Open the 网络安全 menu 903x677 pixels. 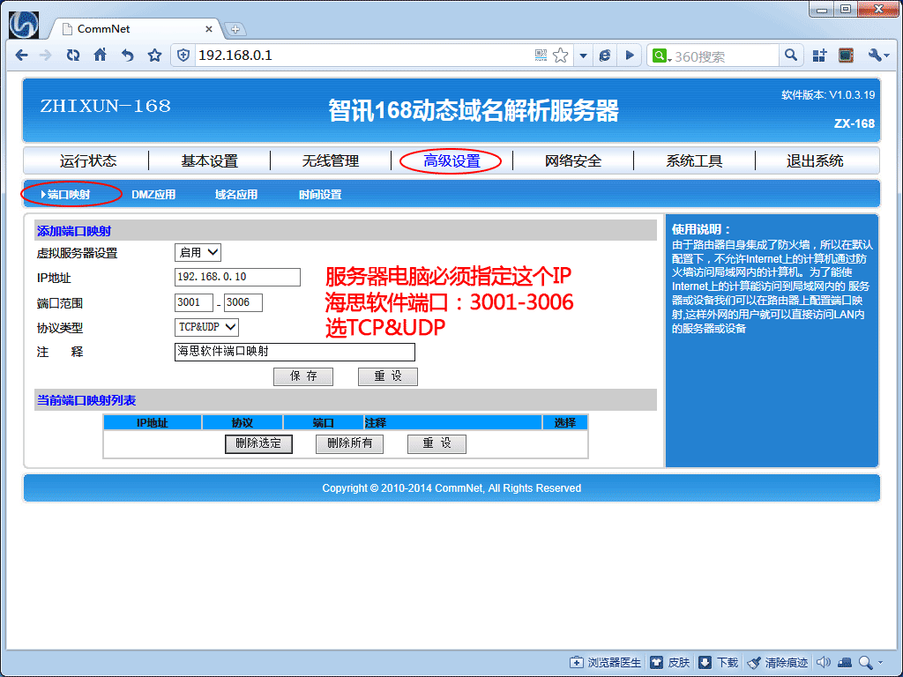573,160
